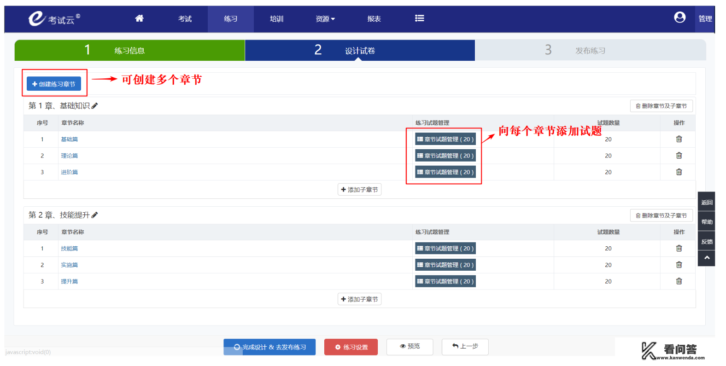Delete the 理论篇 row trash icon
Image resolution: width=726 pixels, height=366 pixels.
(x=679, y=156)
